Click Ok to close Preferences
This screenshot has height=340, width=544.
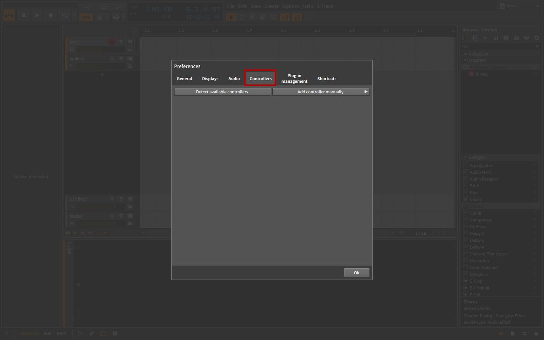pos(356,273)
